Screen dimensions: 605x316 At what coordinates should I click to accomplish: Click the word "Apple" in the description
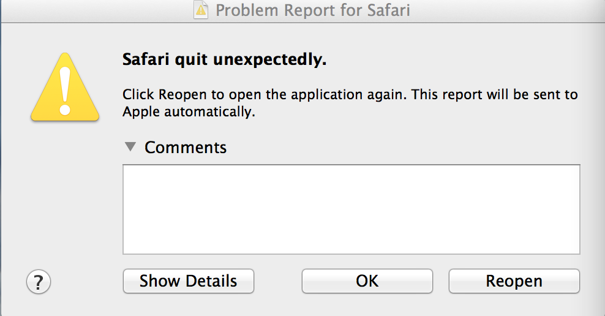click(x=140, y=112)
